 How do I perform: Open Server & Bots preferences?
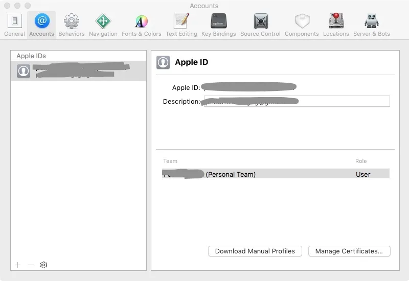pyautogui.click(x=372, y=25)
